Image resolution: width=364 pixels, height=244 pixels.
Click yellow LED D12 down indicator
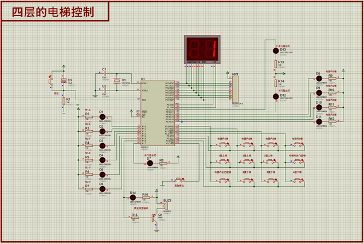click(276, 96)
